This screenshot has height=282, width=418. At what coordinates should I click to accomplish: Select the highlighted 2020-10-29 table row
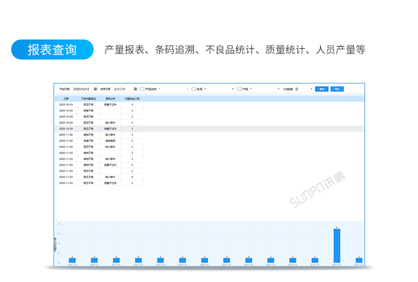click(x=209, y=128)
